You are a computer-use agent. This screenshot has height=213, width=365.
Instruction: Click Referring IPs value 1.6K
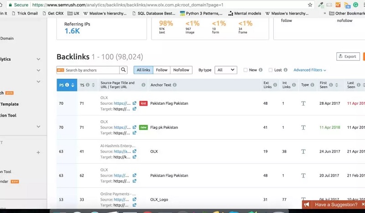(x=72, y=31)
